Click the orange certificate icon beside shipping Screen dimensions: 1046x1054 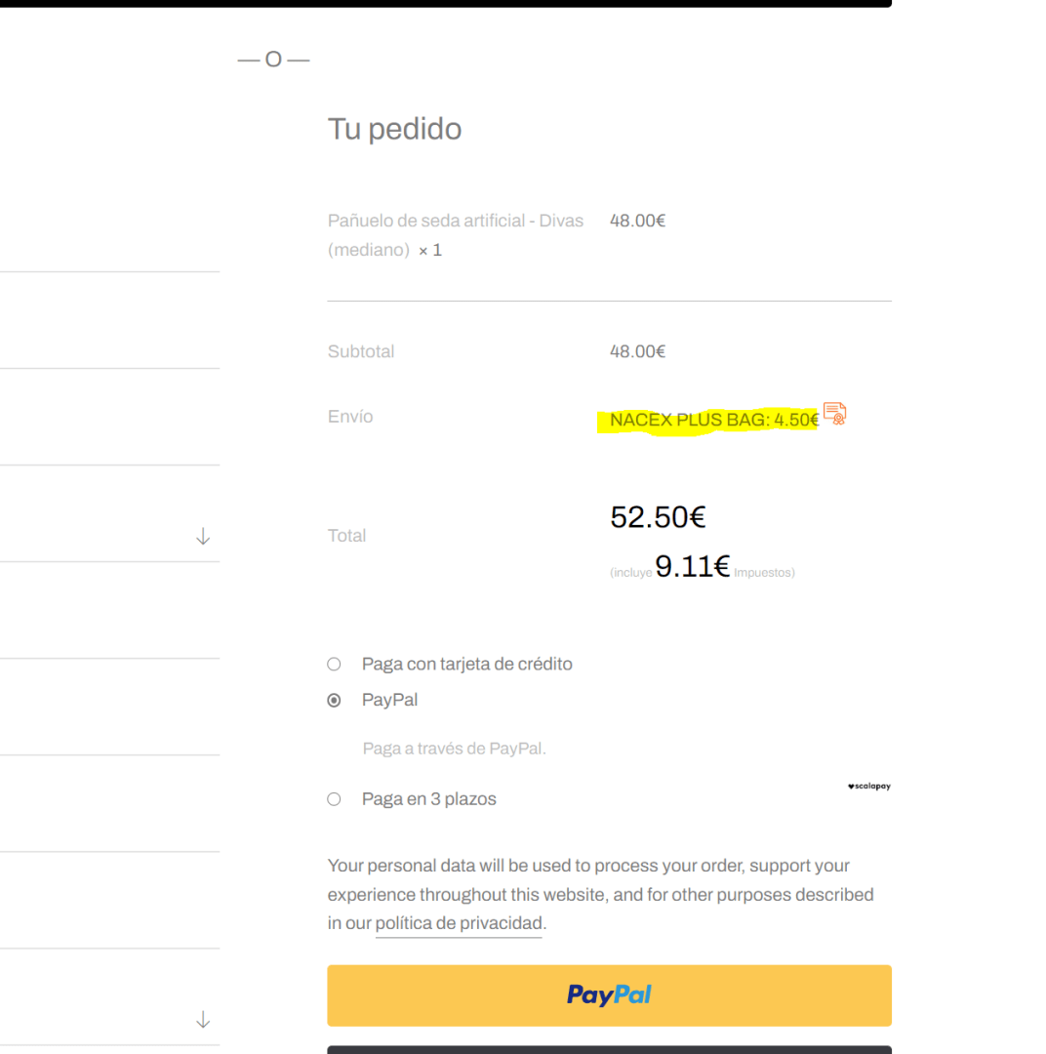click(834, 413)
